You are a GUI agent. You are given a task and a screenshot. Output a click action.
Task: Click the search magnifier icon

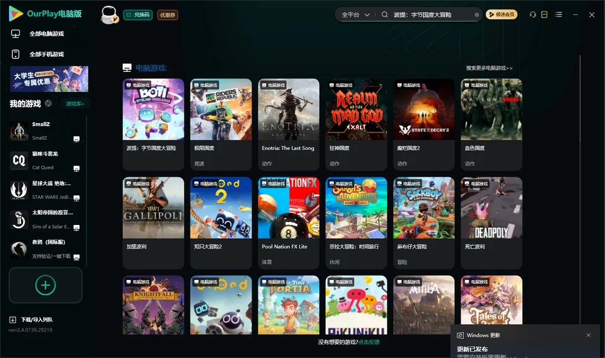385,15
